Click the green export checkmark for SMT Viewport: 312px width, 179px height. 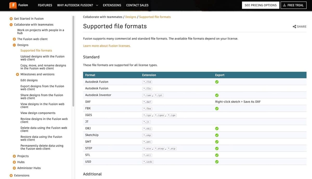[x=217, y=142]
